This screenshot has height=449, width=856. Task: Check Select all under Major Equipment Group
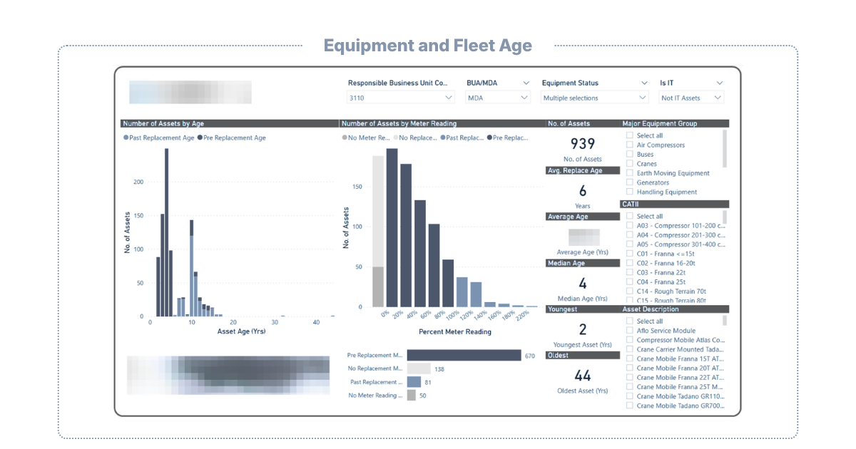click(630, 135)
